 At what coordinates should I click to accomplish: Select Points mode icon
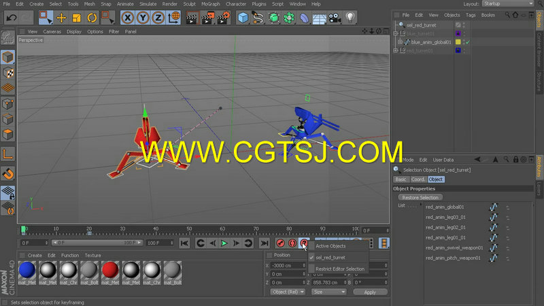coord(8,104)
